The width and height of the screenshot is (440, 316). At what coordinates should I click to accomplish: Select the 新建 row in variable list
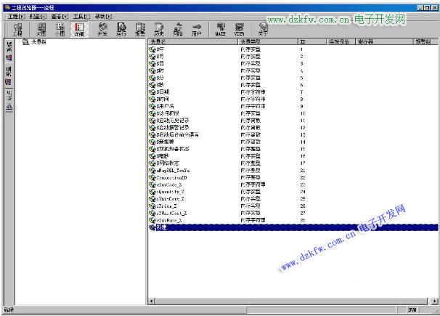[x=161, y=227]
